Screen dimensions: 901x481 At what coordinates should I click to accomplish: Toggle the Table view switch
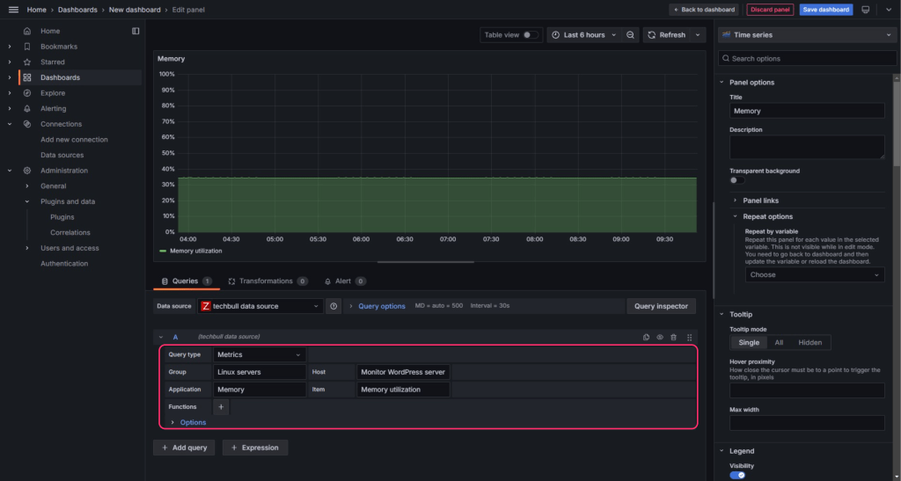click(x=531, y=35)
